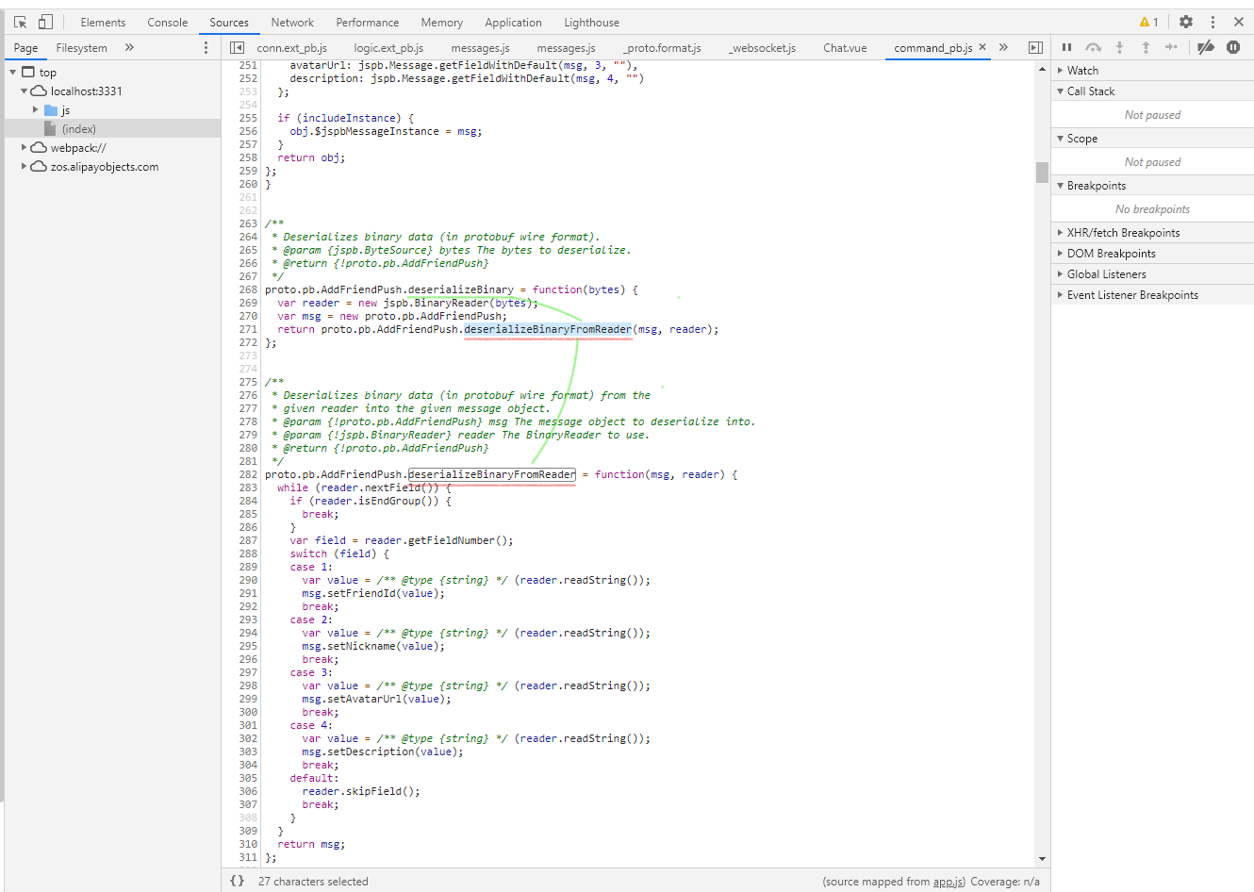Open the _websocket.js file tab
Screen dimensions: 1254x892
click(x=762, y=48)
